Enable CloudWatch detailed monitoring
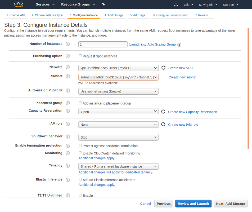Image resolution: width=252 pixels, height=212 pixels. coord(80,153)
